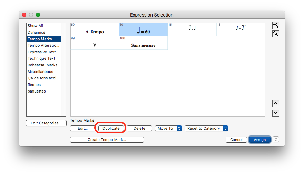304x174 pixels.
Task: Open the Move To dropdown
Action: click(168, 128)
